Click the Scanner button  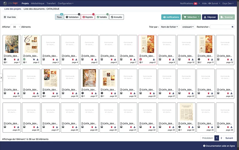click(x=227, y=17)
